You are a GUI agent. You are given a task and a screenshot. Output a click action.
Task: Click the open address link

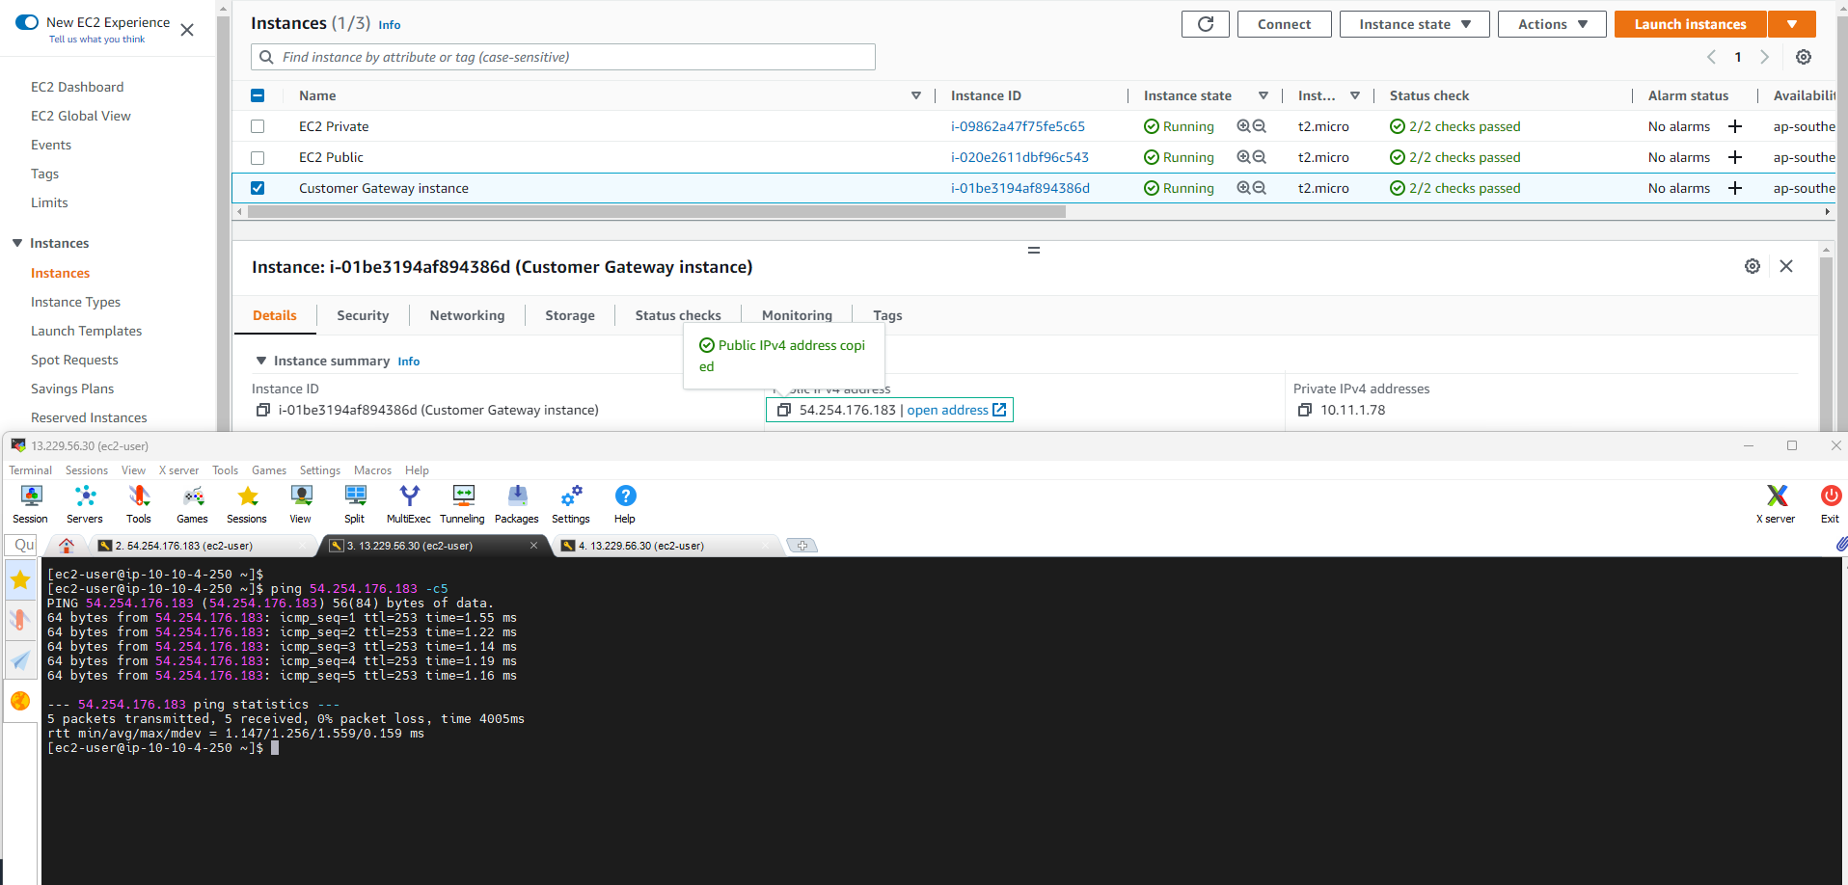coord(956,410)
